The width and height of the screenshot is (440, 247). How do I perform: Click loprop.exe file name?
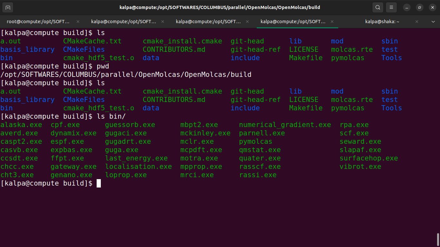pyautogui.click(x=126, y=175)
